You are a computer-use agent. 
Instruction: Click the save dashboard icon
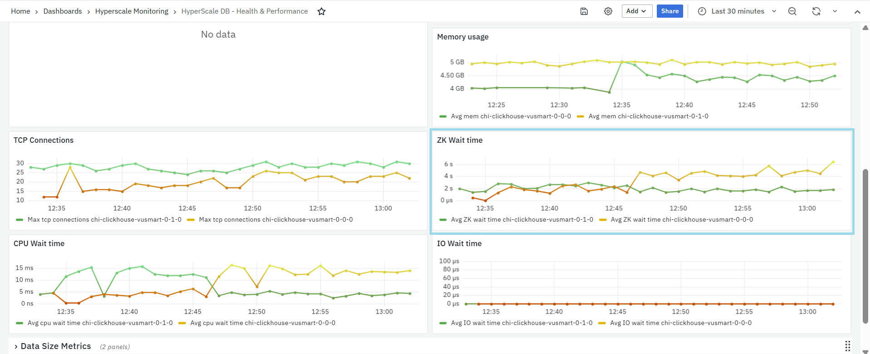tap(584, 11)
